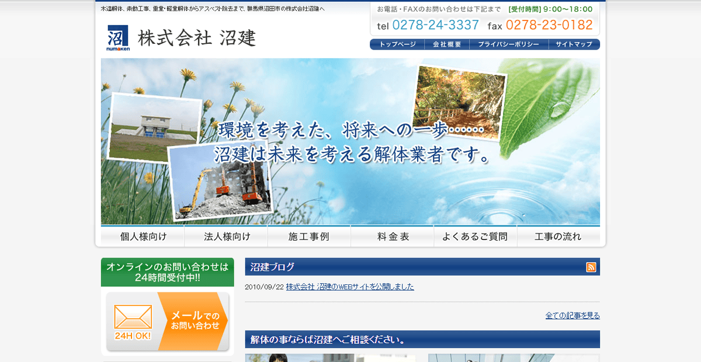Check the 工事の流れ section
Screen dimensions: 701x362
pos(558,236)
